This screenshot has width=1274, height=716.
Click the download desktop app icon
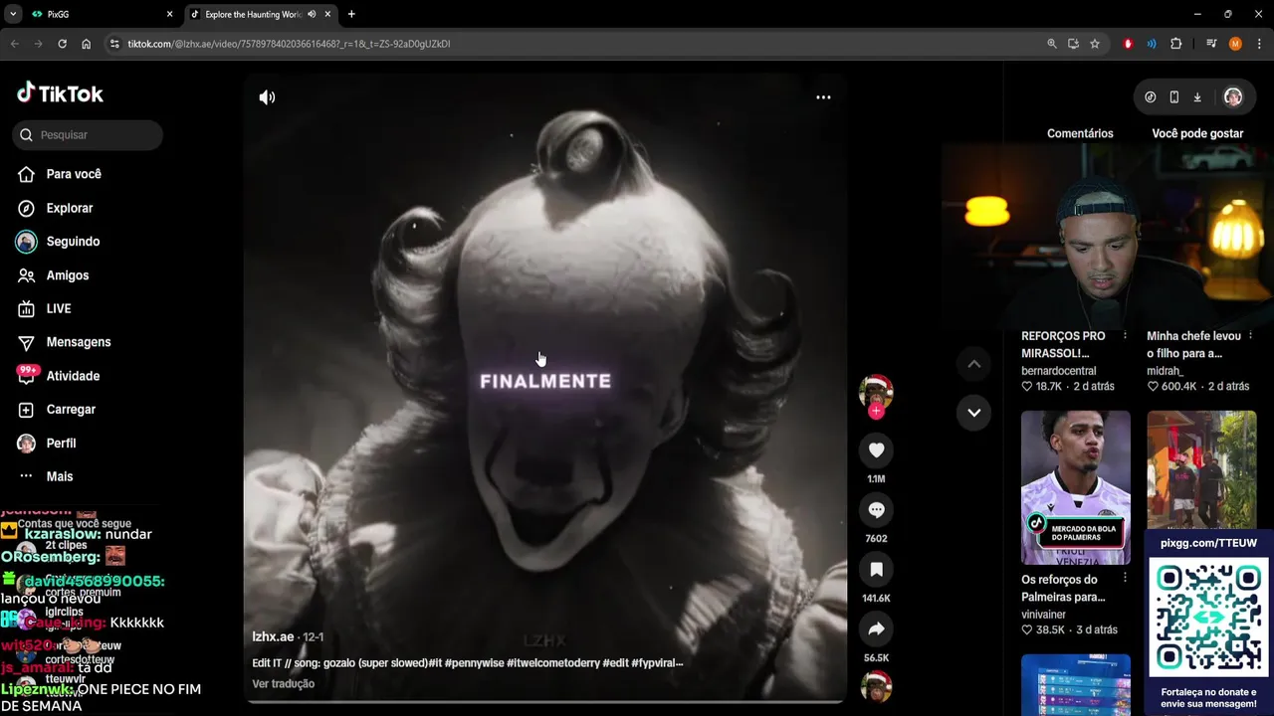1197,97
